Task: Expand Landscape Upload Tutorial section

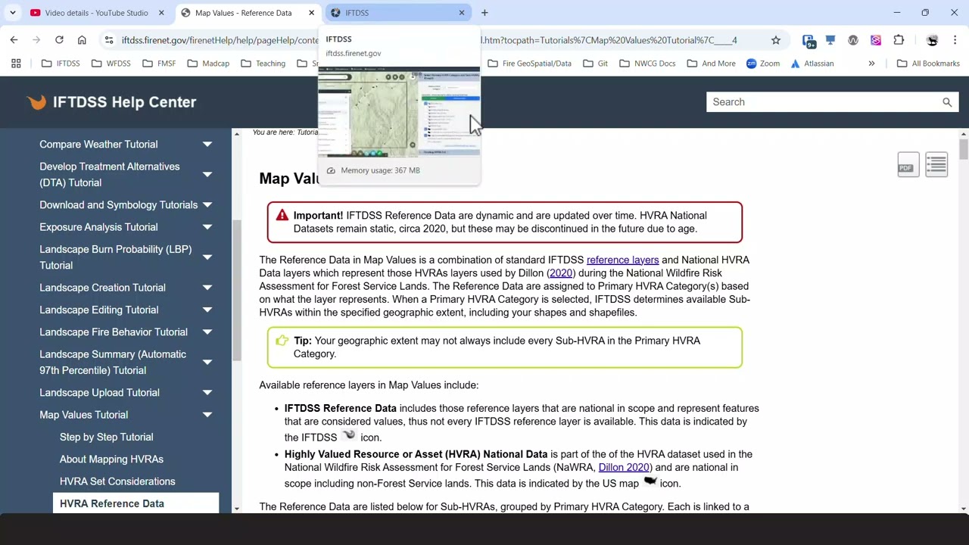Action: [x=207, y=393]
